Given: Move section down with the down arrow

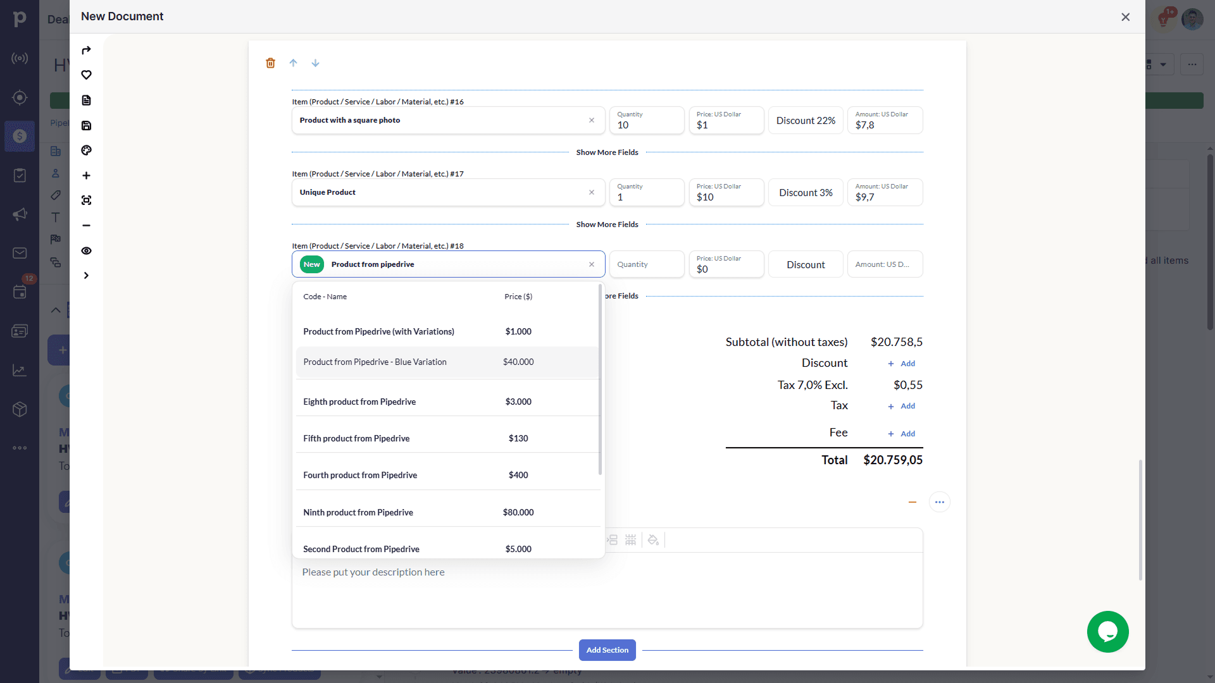Looking at the screenshot, I should [315, 63].
